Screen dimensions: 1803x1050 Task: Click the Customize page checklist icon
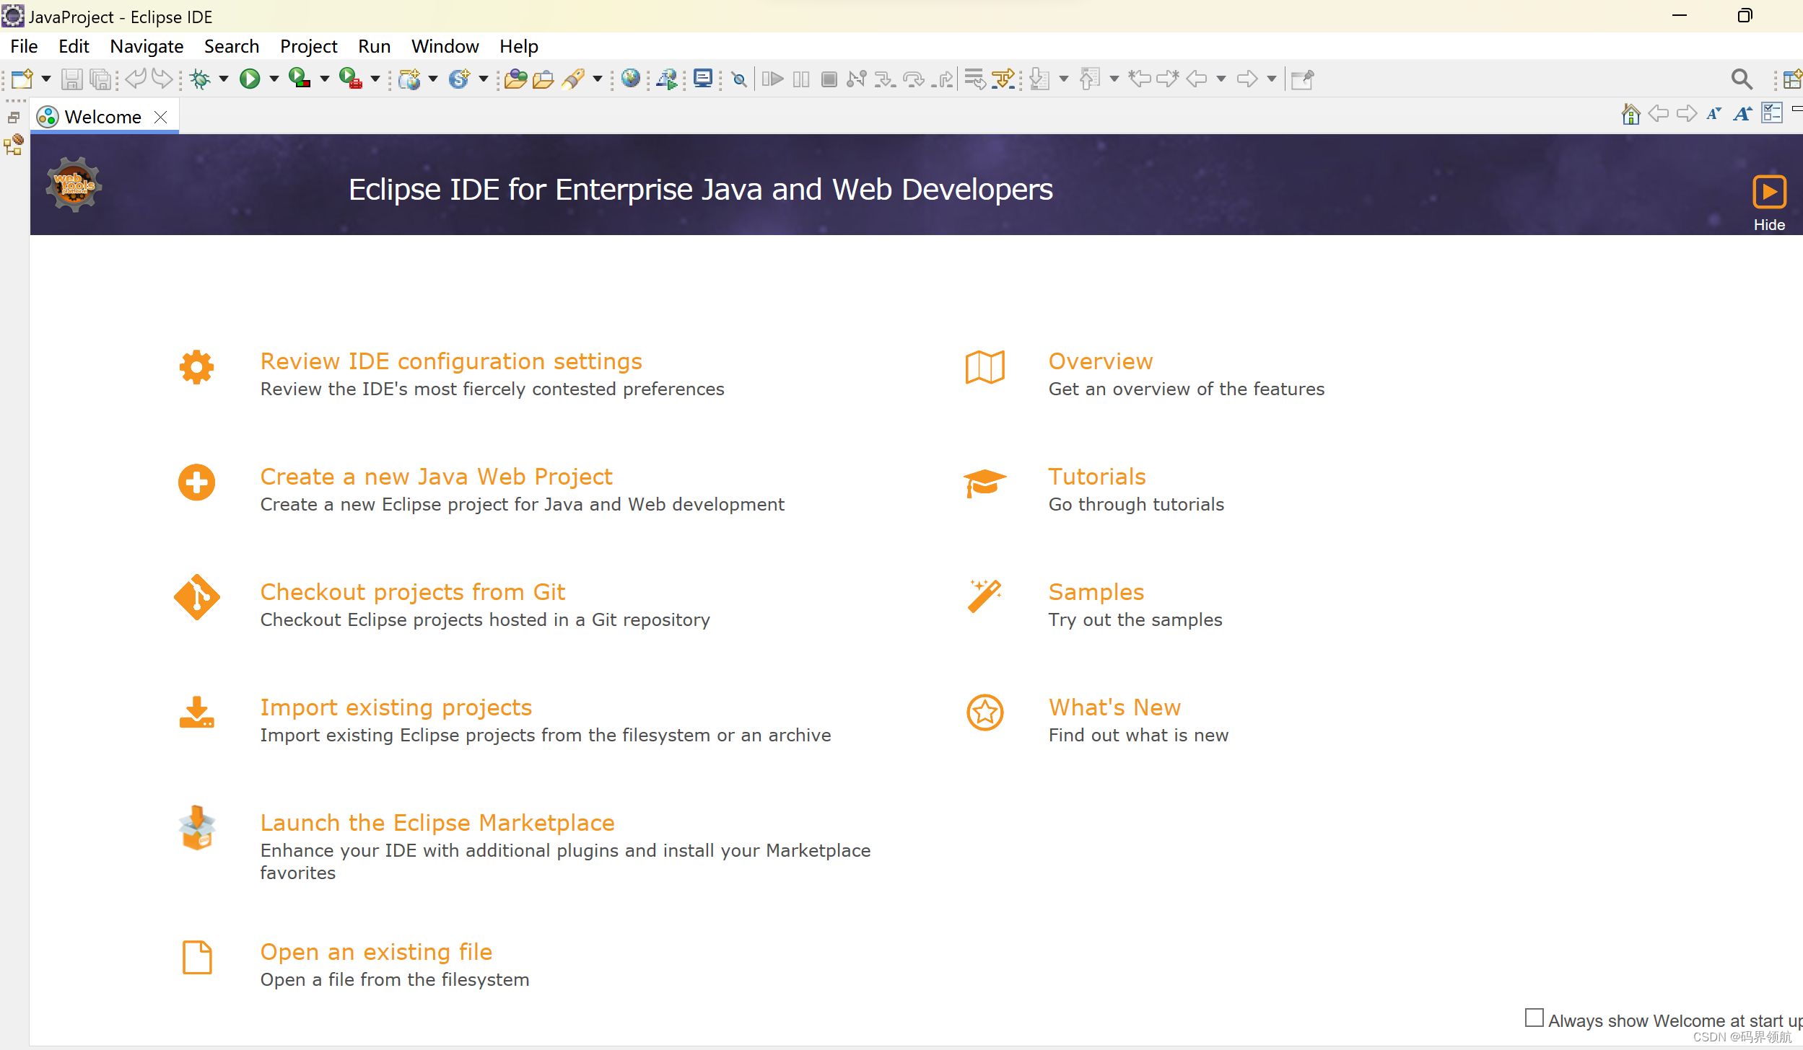point(1772,113)
